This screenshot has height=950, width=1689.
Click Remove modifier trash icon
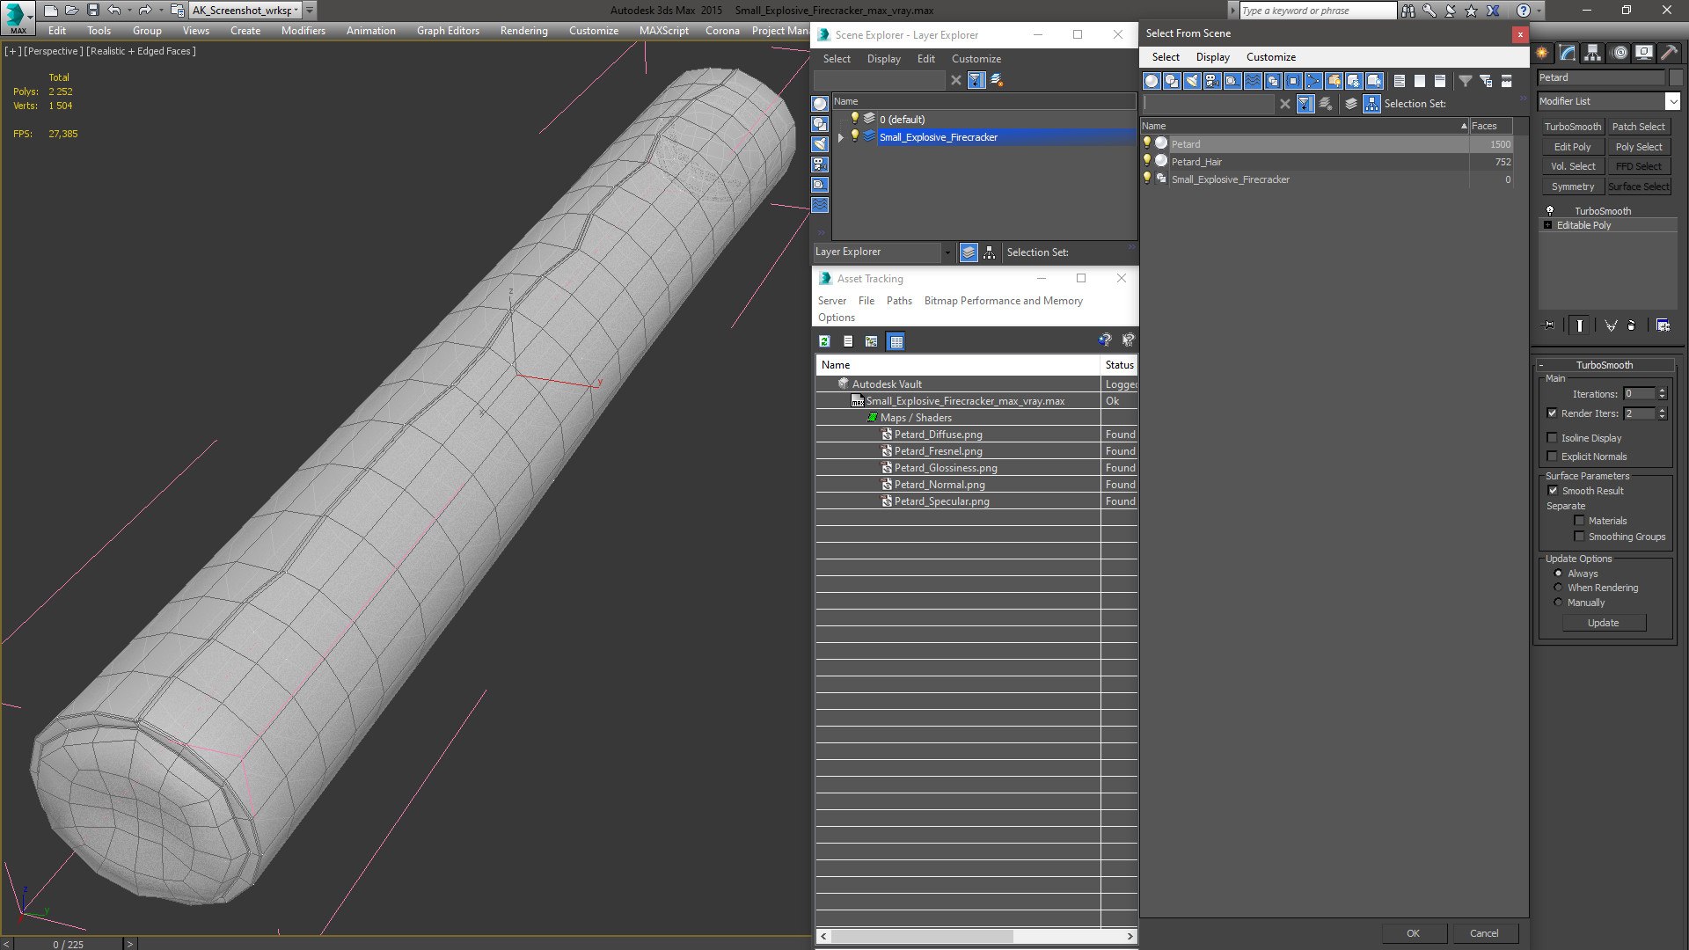point(1632,325)
